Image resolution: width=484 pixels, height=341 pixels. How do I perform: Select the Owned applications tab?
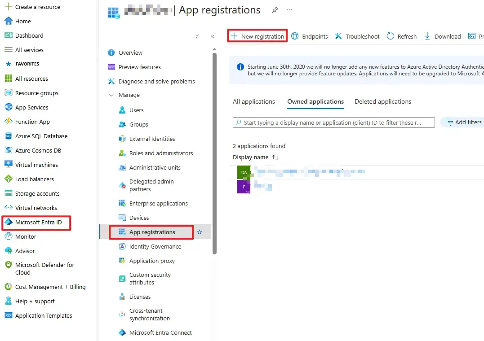[x=315, y=101]
